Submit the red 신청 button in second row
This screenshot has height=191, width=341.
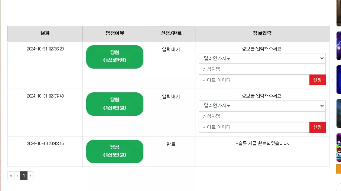coord(318,127)
